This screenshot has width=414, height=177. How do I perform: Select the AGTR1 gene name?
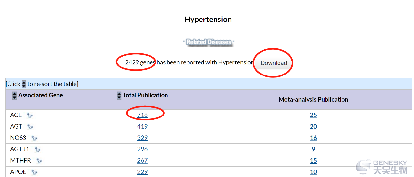pos(20,149)
